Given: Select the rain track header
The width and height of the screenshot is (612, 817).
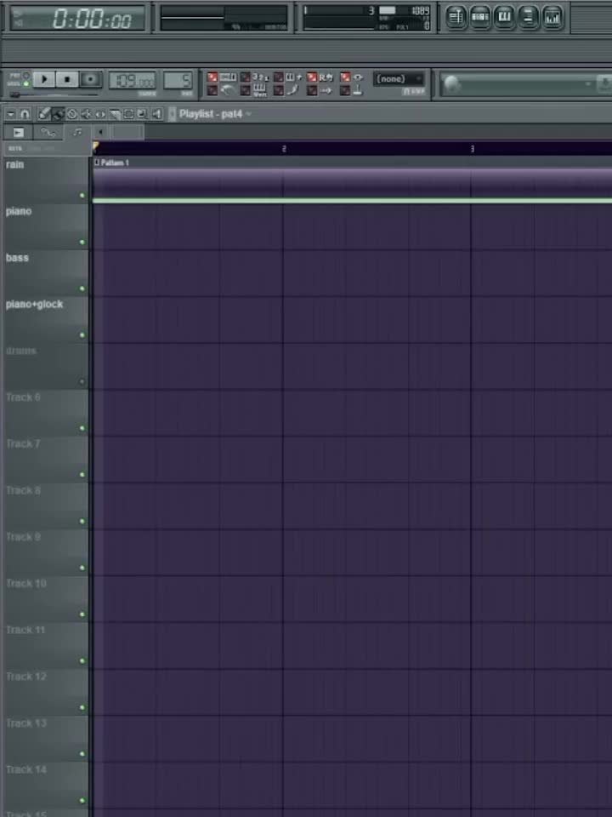Looking at the screenshot, I should 46,180.
